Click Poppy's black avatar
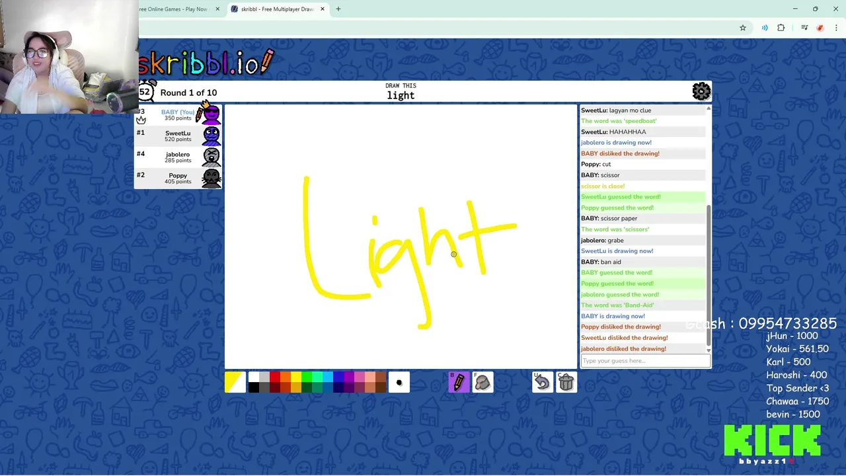846x476 pixels. 211,178
